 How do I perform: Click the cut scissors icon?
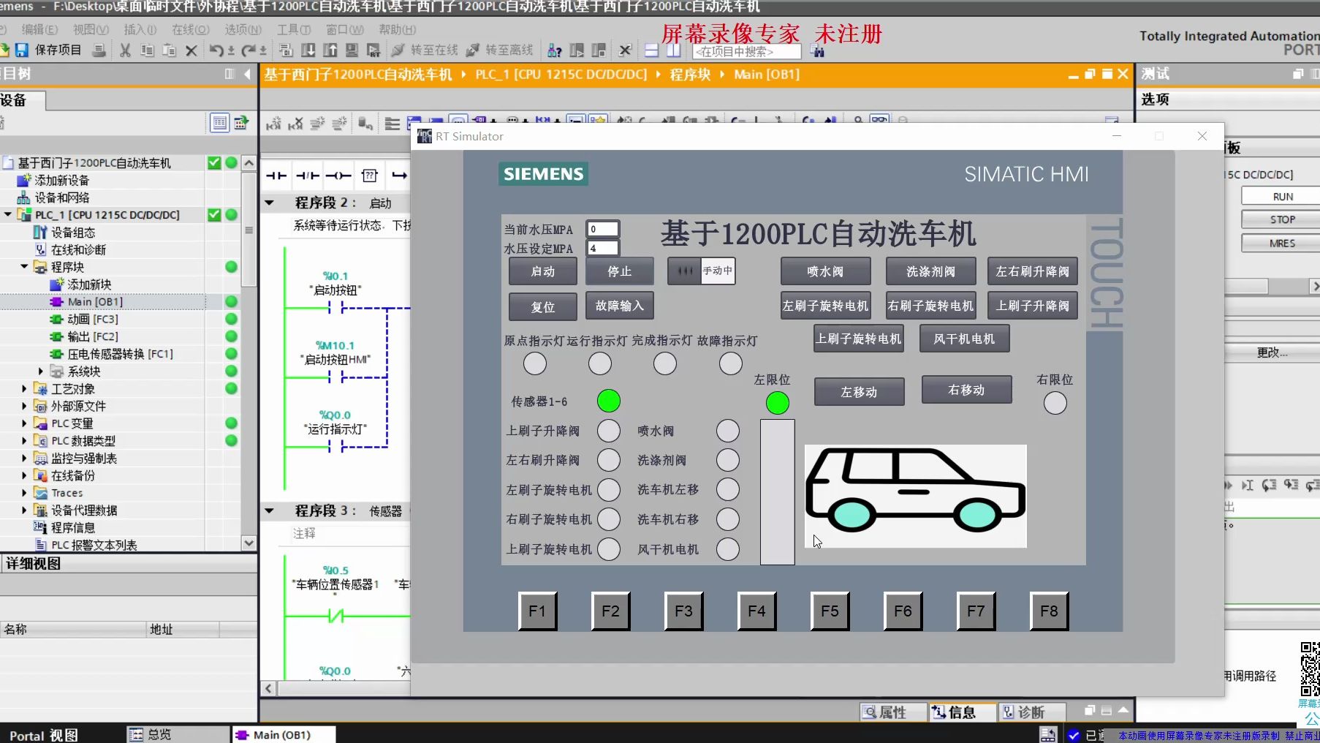(x=125, y=50)
